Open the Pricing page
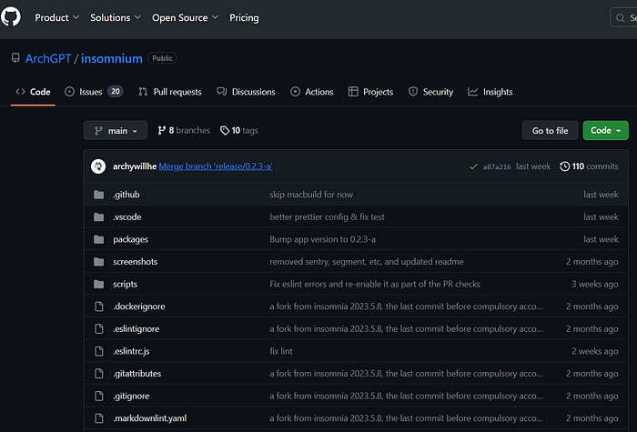Viewport: 637px width, 432px height. coord(244,17)
